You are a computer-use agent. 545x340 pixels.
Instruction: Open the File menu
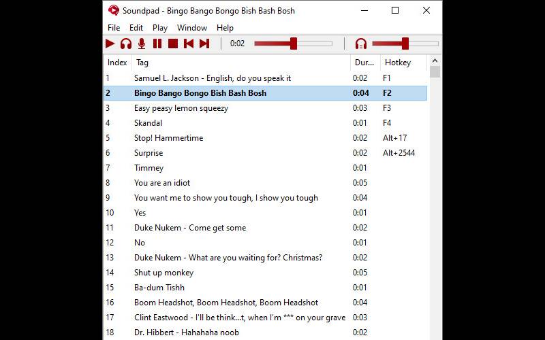114,28
